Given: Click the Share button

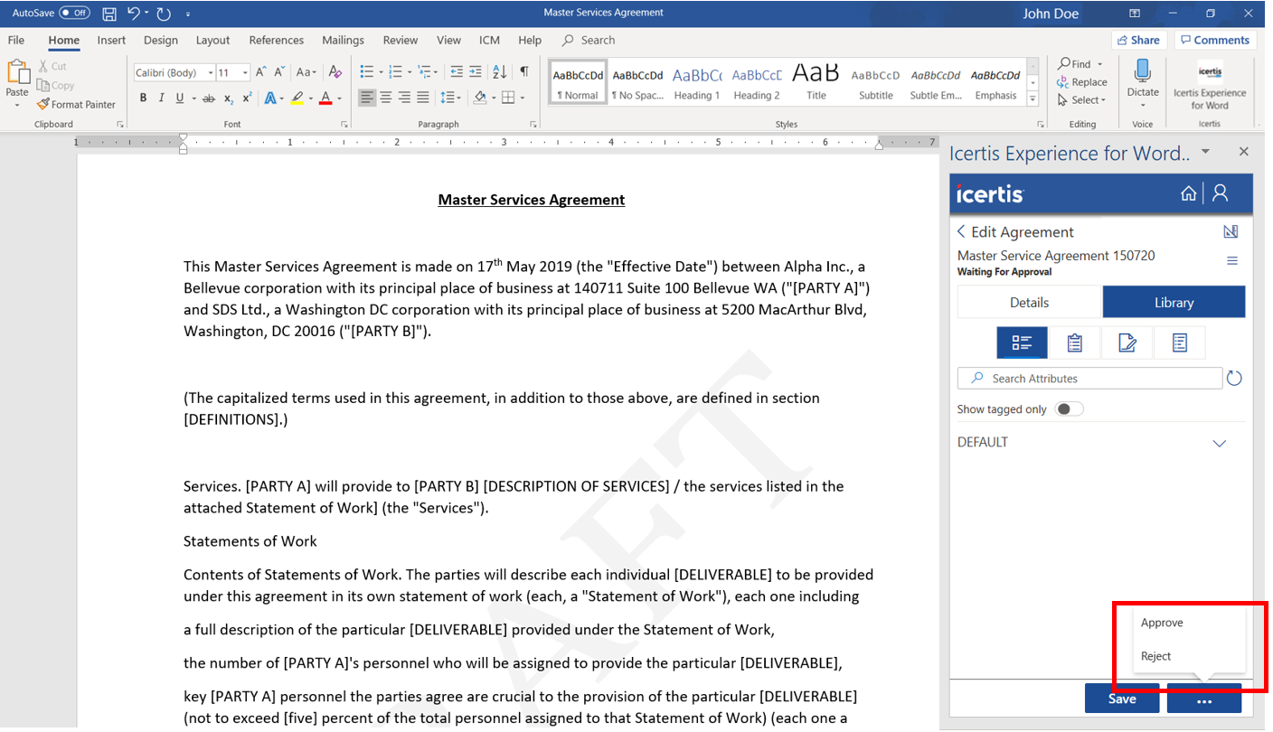Looking at the screenshot, I should [x=1137, y=40].
